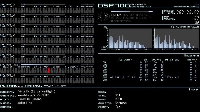Click the CH1 row label
The image size is (200, 112).
coord(105,62)
